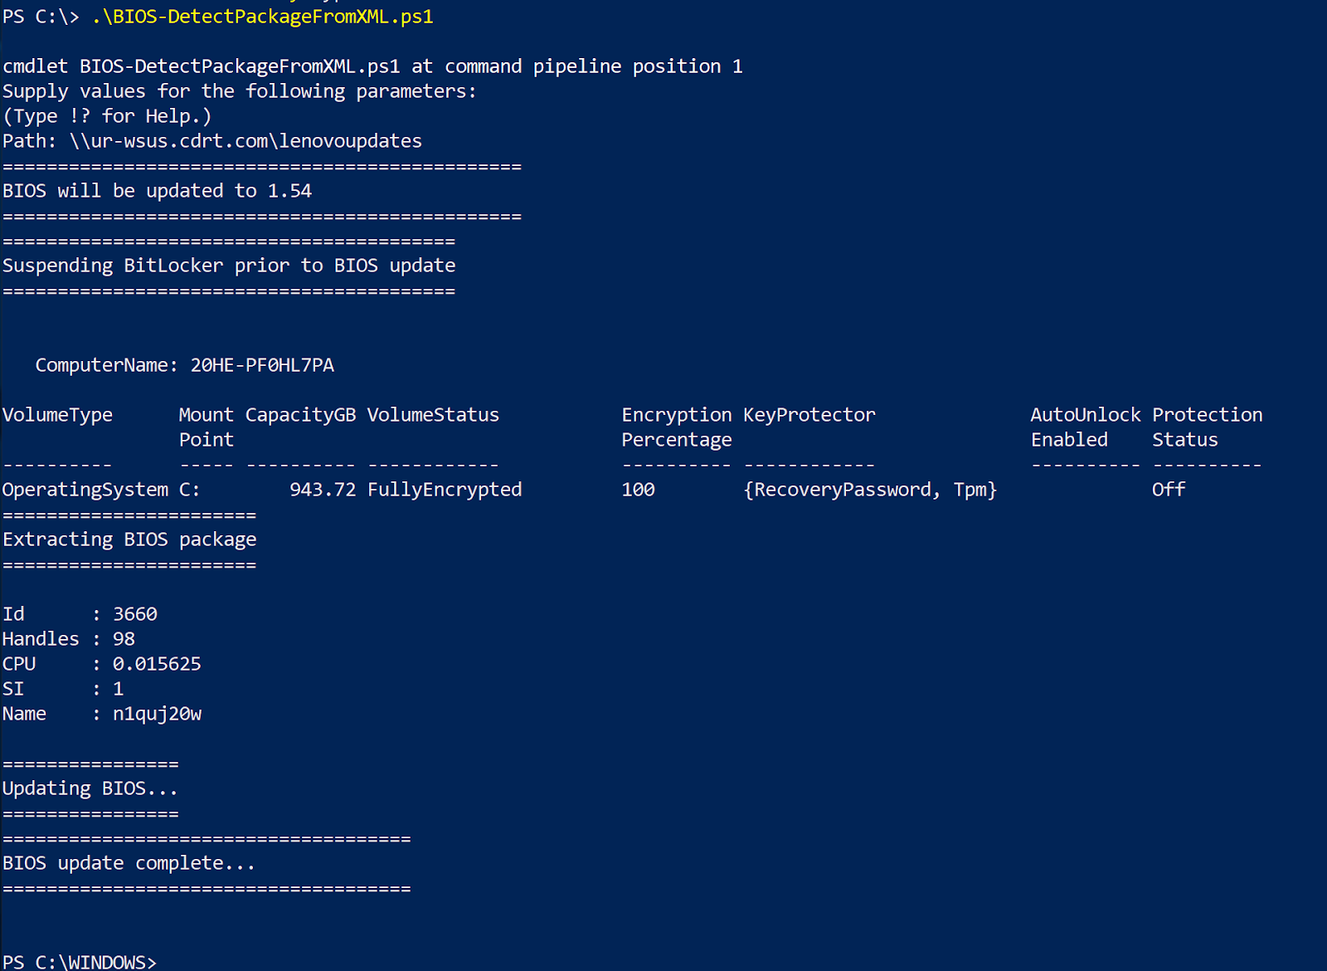Click the ComputerName value 20HE-PF0HL7PA

point(262,365)
